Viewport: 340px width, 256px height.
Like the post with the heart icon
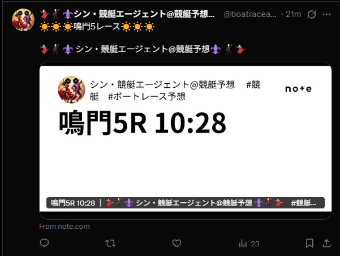(177, 243)
